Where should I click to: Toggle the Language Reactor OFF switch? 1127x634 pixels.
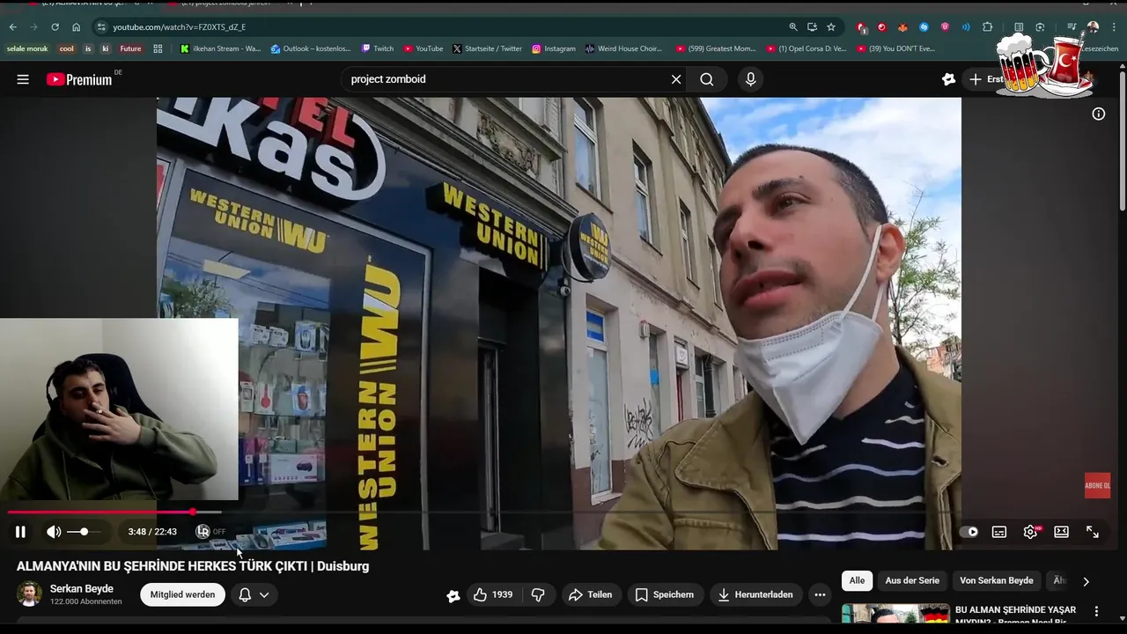point(211,532)
